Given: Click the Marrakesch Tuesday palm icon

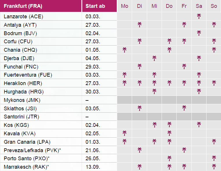Looking at the screenshot, I should click(x=139, y=167).
